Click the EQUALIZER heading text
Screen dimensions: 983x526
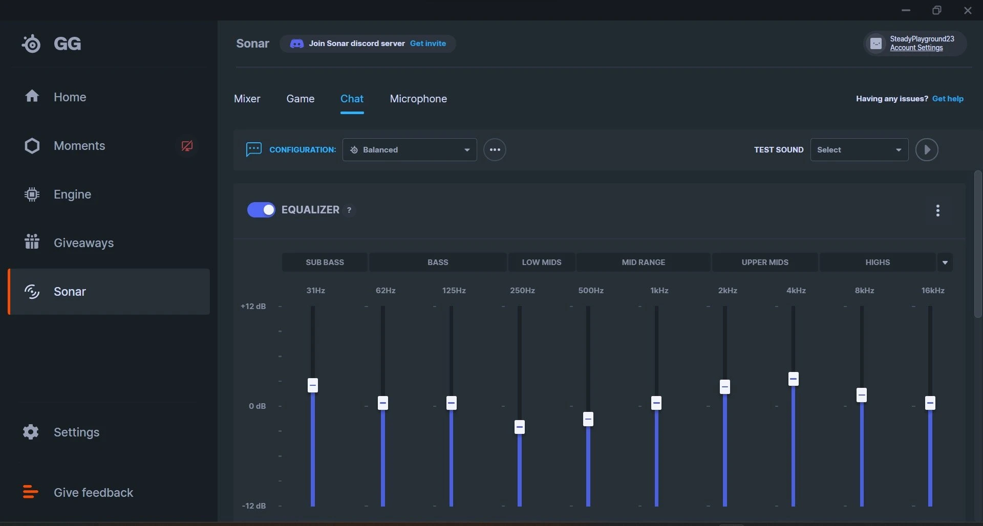pos(310,210)
